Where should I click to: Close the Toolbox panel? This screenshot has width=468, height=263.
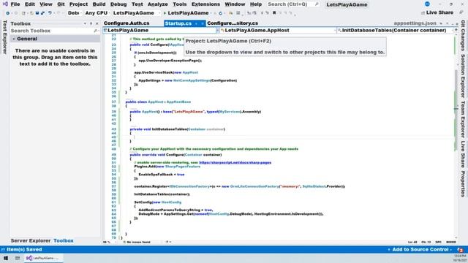coord(97,23)
